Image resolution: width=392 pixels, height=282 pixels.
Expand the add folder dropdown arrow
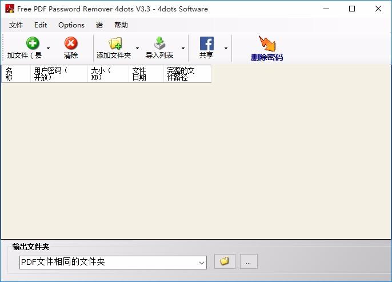click(x=137, y=48)
